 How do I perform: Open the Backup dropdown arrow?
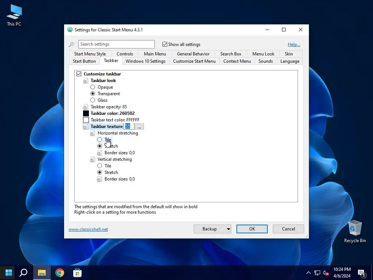coord(228,229)
